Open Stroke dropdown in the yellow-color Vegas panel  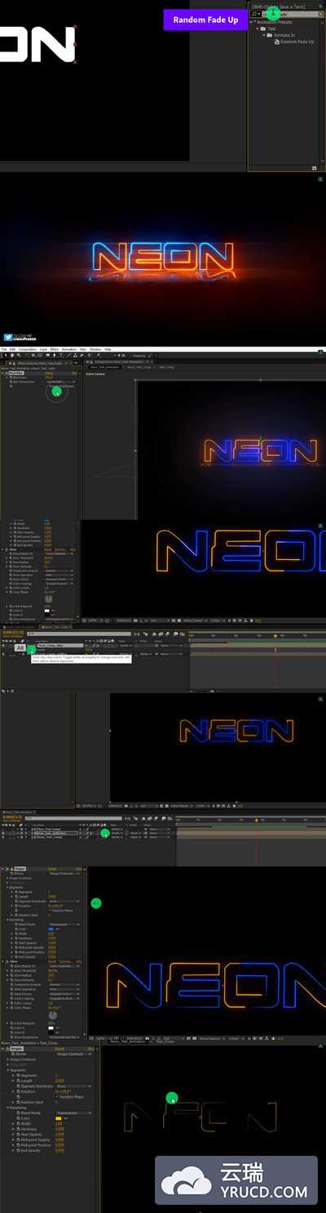click(74, 1054)
